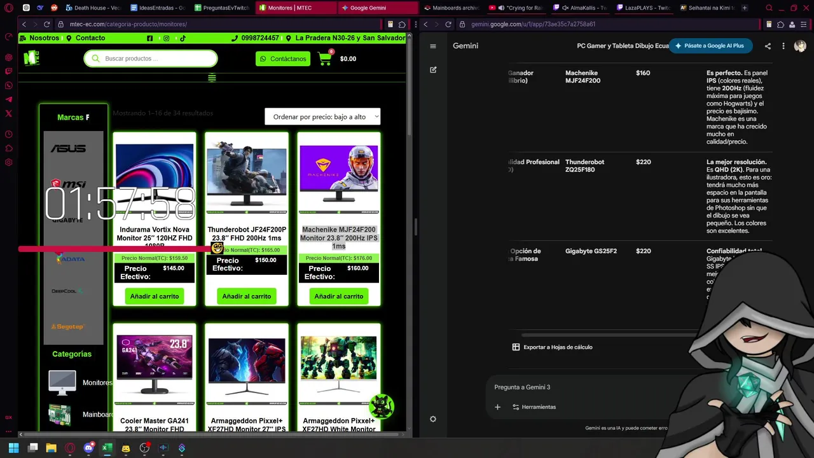Start a new Gemini chat
This screenshot has height=458, width=814.
(433, 70)
